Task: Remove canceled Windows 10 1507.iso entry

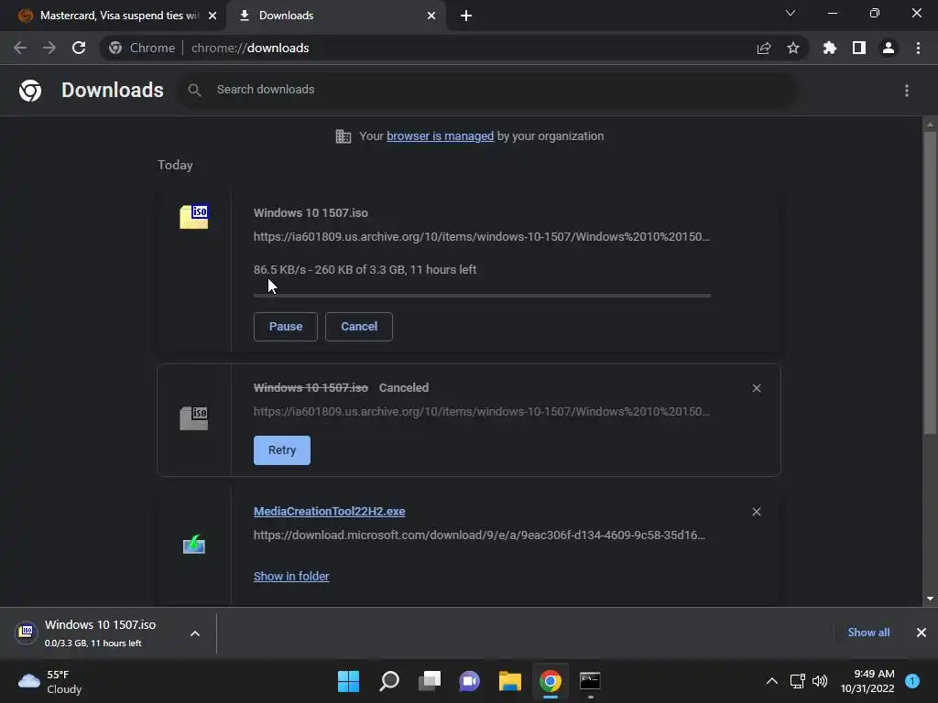Action: click(x=757, y=388)
